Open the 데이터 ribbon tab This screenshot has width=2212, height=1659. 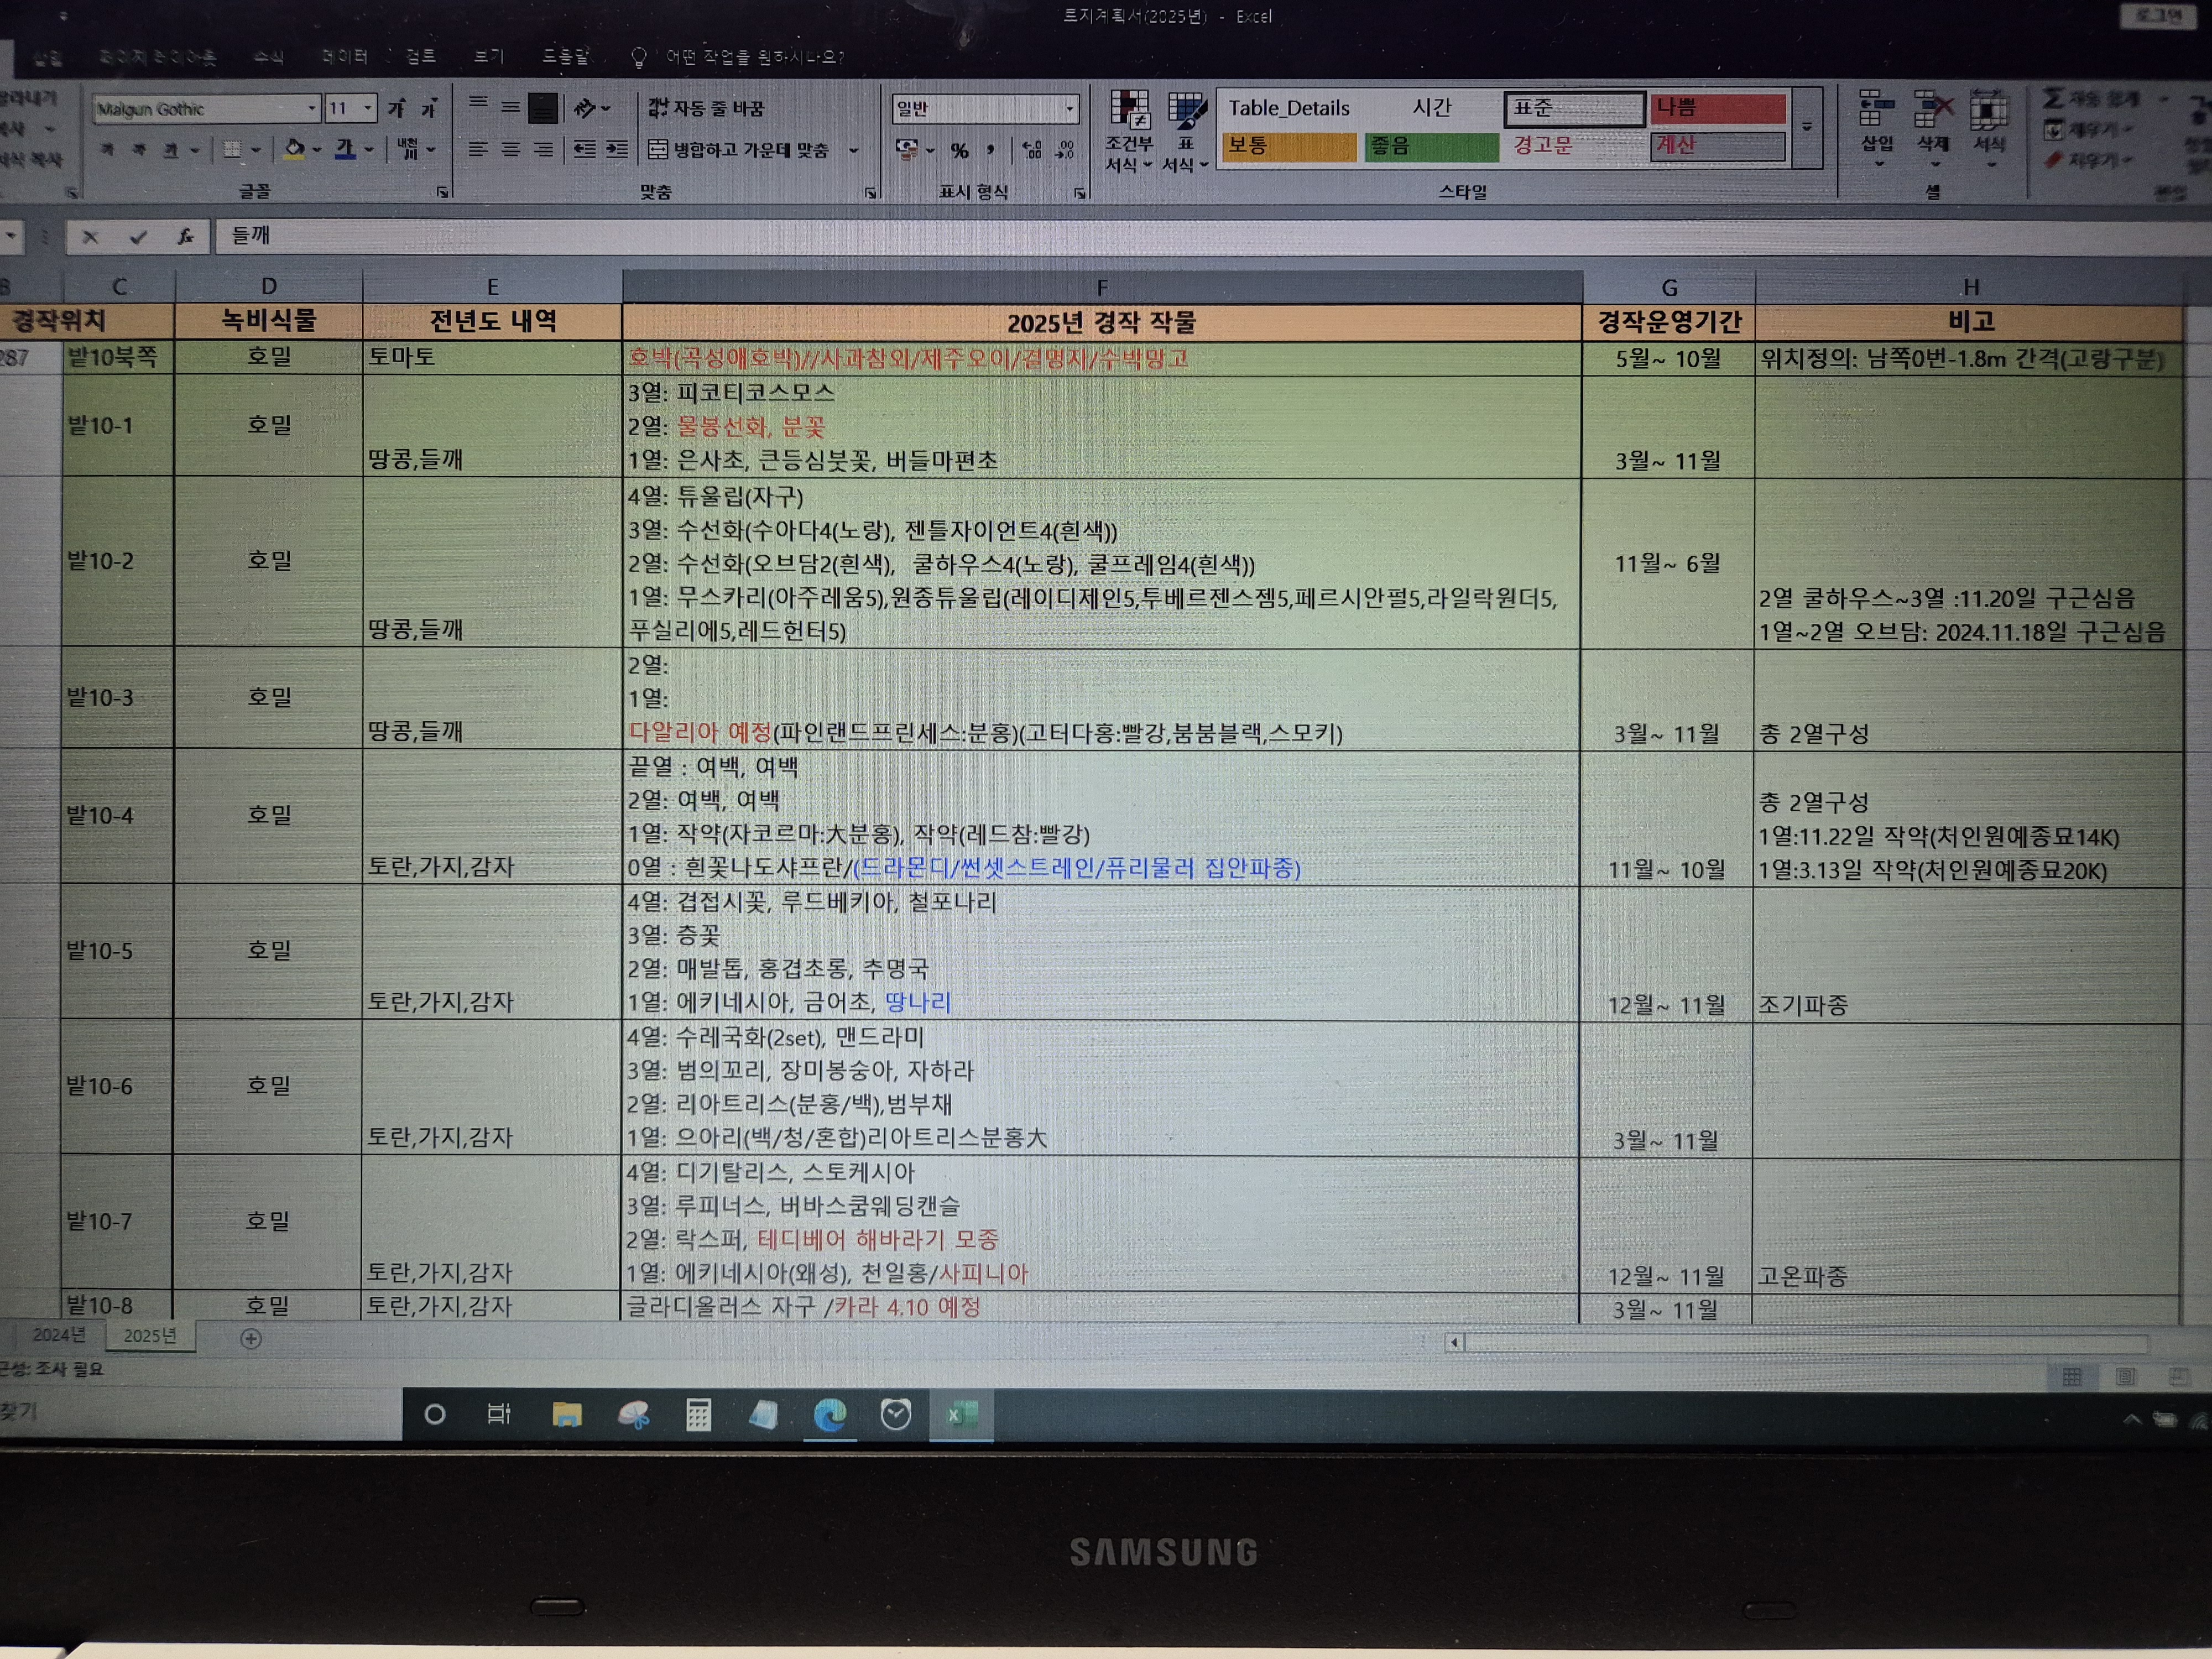click(x=344, y=56)
